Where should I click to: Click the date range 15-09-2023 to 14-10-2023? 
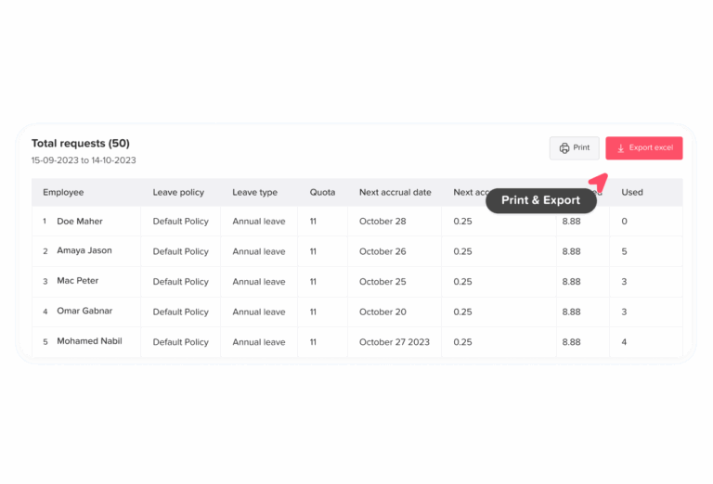pyautogui.click(x=84, y=160)
